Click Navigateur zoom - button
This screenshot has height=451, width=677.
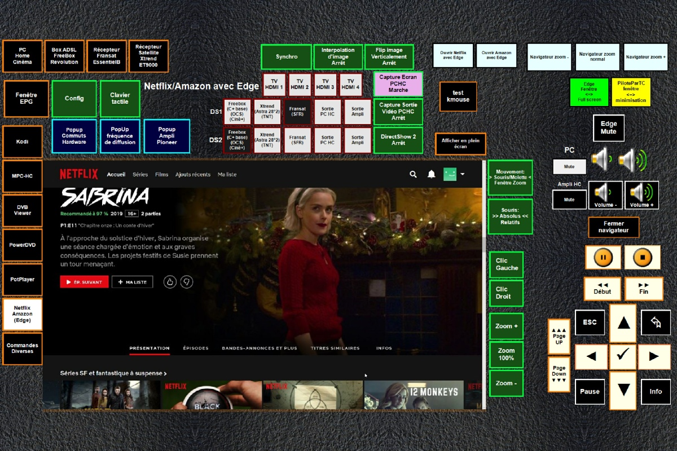(549, 57)
